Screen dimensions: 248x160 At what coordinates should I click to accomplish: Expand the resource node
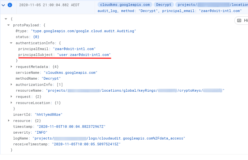(8, 121)
